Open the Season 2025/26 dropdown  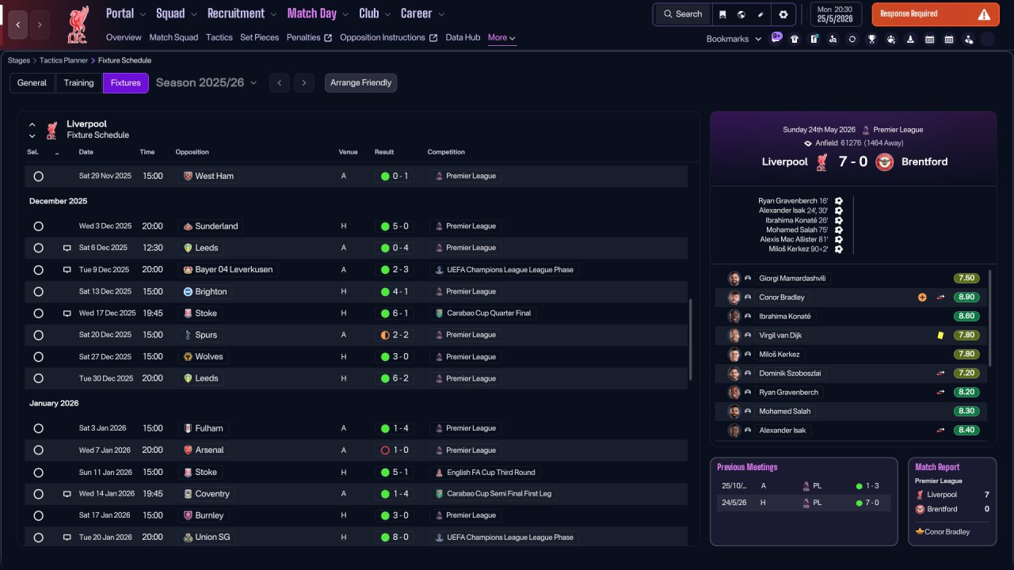point(206,82)
